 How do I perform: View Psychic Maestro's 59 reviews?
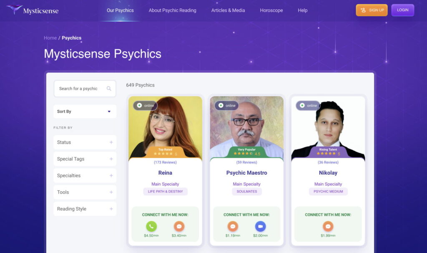click(247, 162)
